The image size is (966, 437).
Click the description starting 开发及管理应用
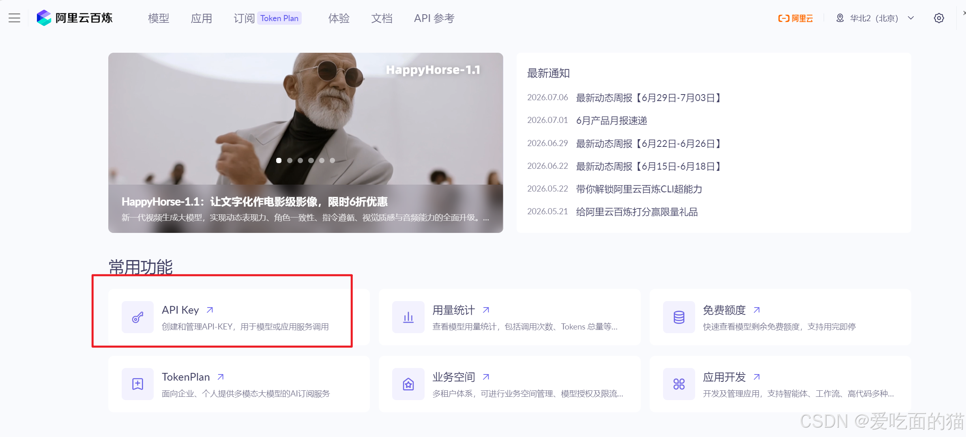coord(799,394)
